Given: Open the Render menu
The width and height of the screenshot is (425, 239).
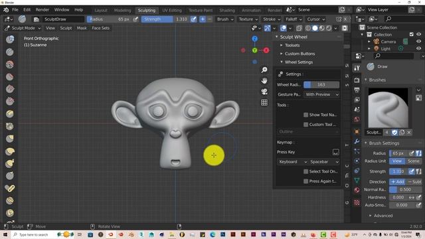Looking at the screenshot, I should pyautogui.click(x=42, y=10).
